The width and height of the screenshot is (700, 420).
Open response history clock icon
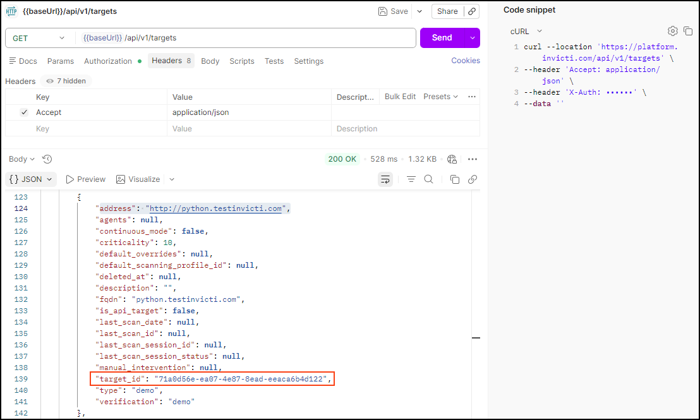click(47, 159)
